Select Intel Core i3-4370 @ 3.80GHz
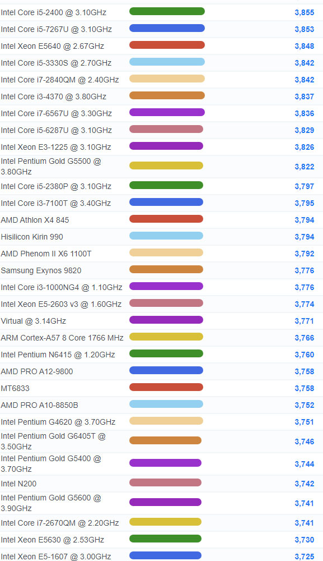Viewport: 323px width, 561px height. point(54,96)
